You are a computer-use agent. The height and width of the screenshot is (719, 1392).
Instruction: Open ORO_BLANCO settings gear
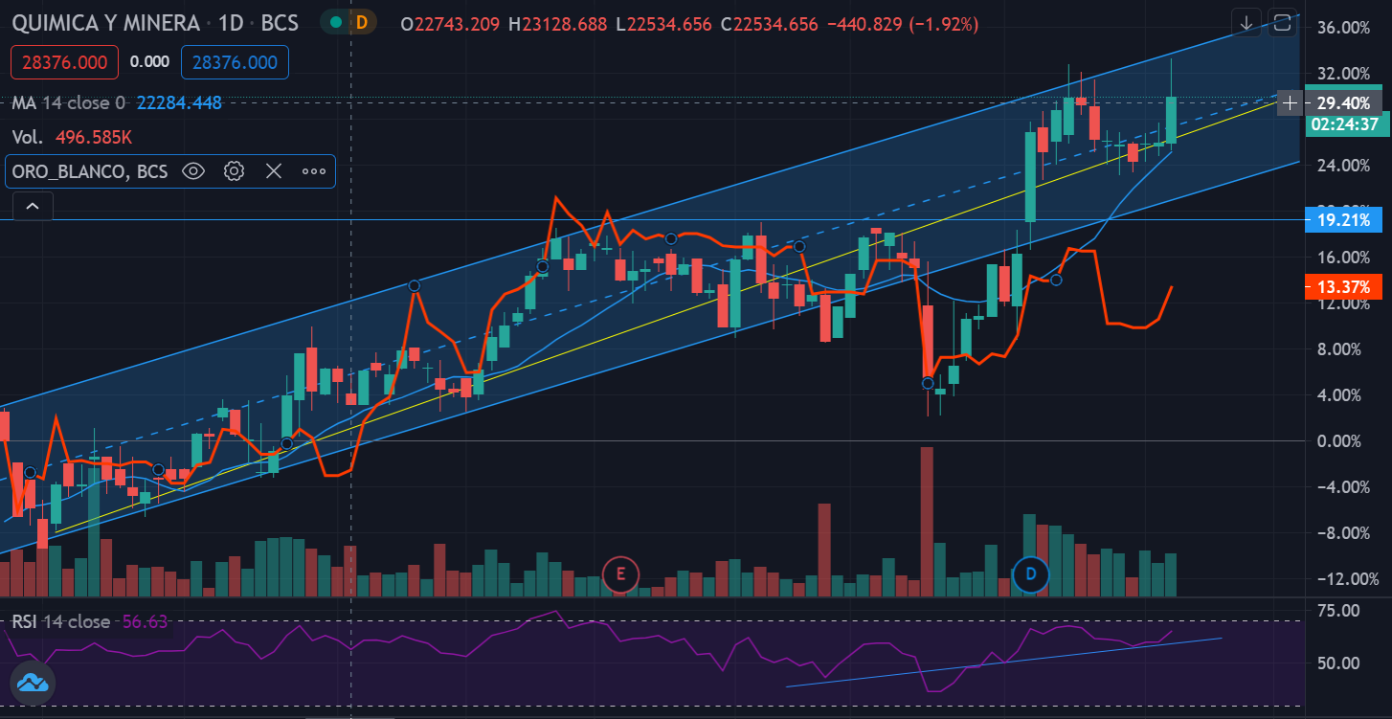coord(234,171)
